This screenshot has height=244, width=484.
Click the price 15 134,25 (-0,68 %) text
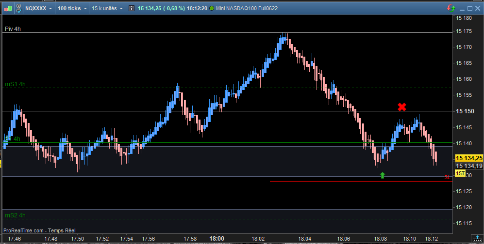(x=161, y=8)
